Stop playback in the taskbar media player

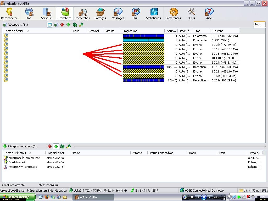(x=192, y=197)
